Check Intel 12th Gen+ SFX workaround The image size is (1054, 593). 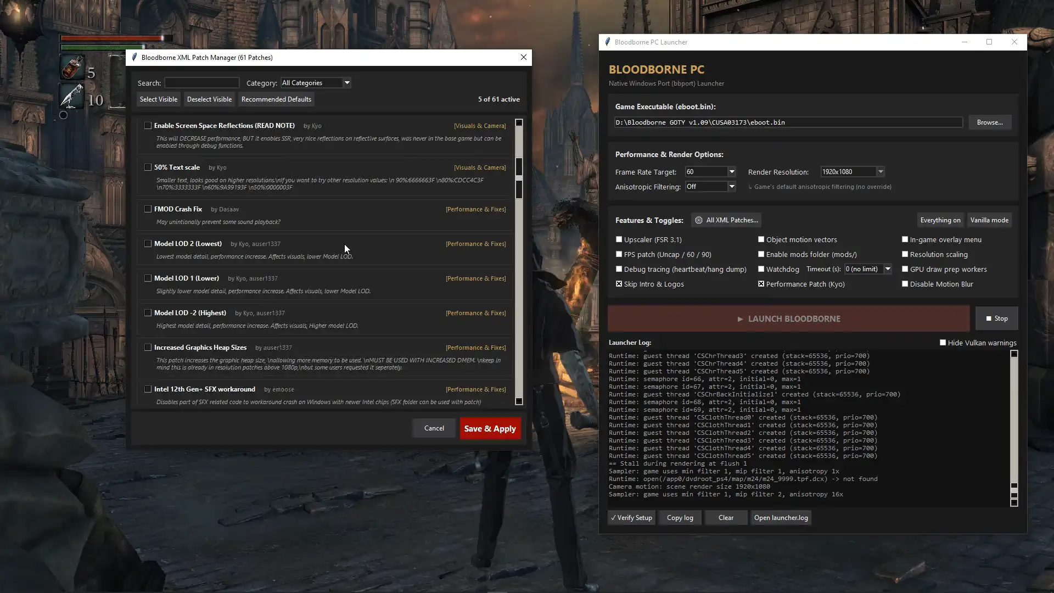coord(148,389)
